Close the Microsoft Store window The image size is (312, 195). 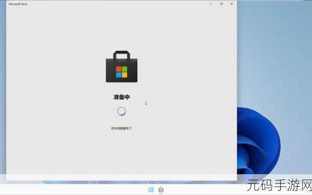pos(231,4)
